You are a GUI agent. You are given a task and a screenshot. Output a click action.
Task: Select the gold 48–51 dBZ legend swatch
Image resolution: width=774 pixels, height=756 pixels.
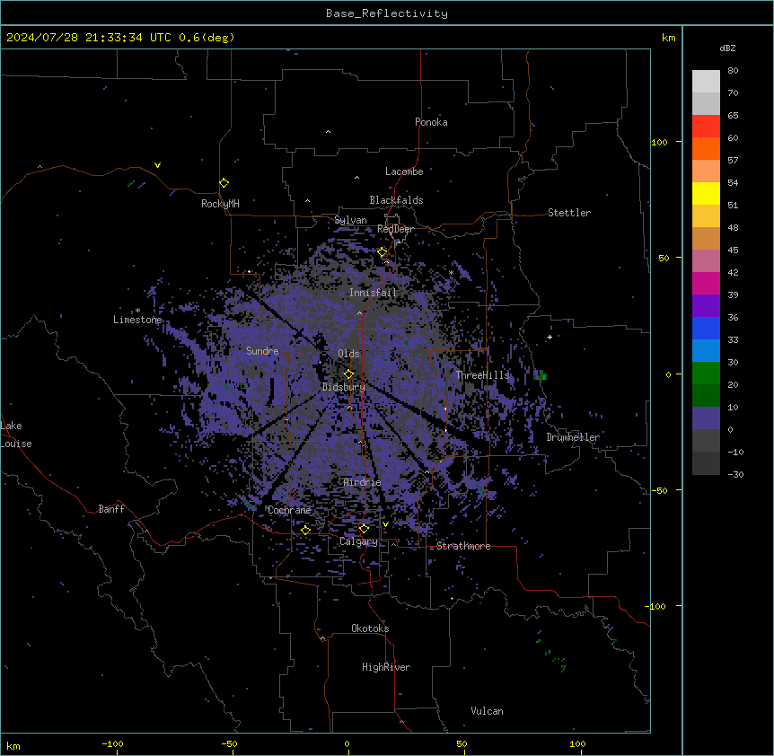point(706,216)
